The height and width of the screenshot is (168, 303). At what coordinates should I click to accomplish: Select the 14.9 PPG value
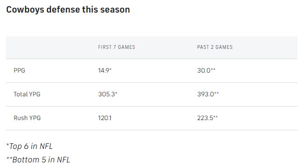[x=105, y=70]
